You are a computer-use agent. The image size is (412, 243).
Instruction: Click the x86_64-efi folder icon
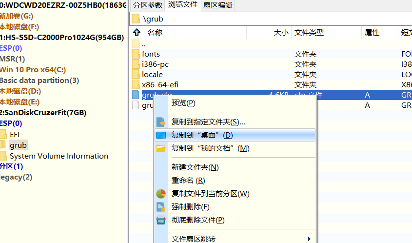136,84
